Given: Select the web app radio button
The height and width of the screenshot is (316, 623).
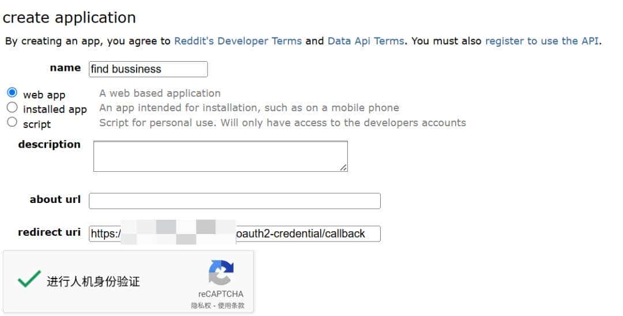Looking at the screenshot, I should point(12,92).
